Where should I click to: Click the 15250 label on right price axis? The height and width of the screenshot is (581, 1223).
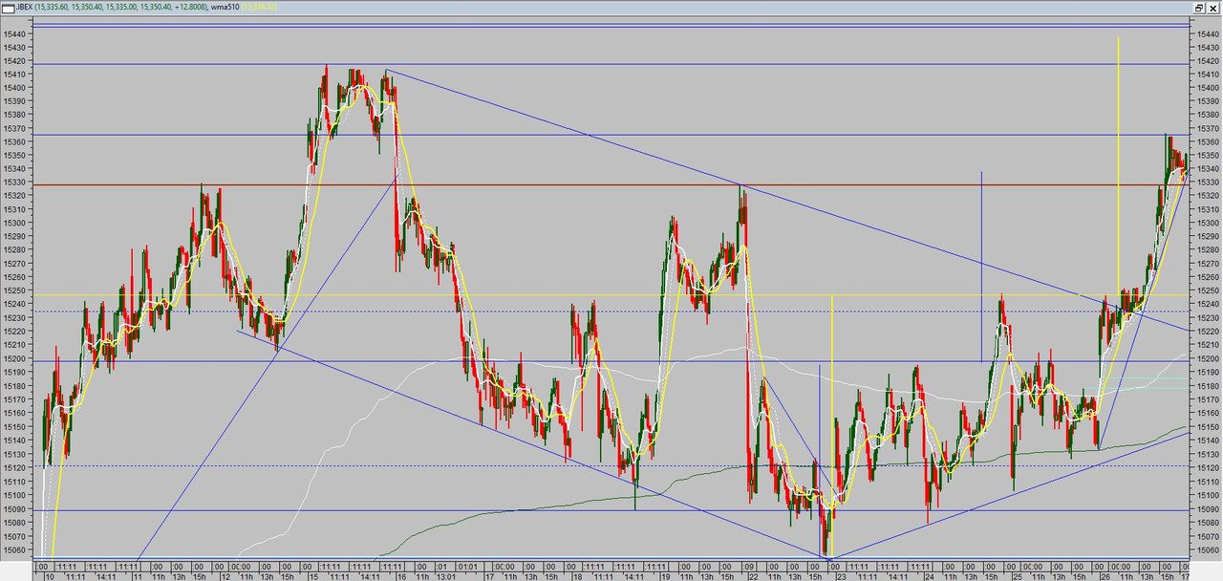(x=1206, y=291)
